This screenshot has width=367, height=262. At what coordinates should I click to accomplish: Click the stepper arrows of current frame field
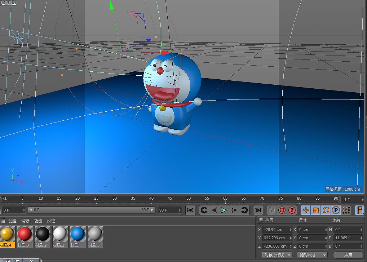click(x=363, y=200)
